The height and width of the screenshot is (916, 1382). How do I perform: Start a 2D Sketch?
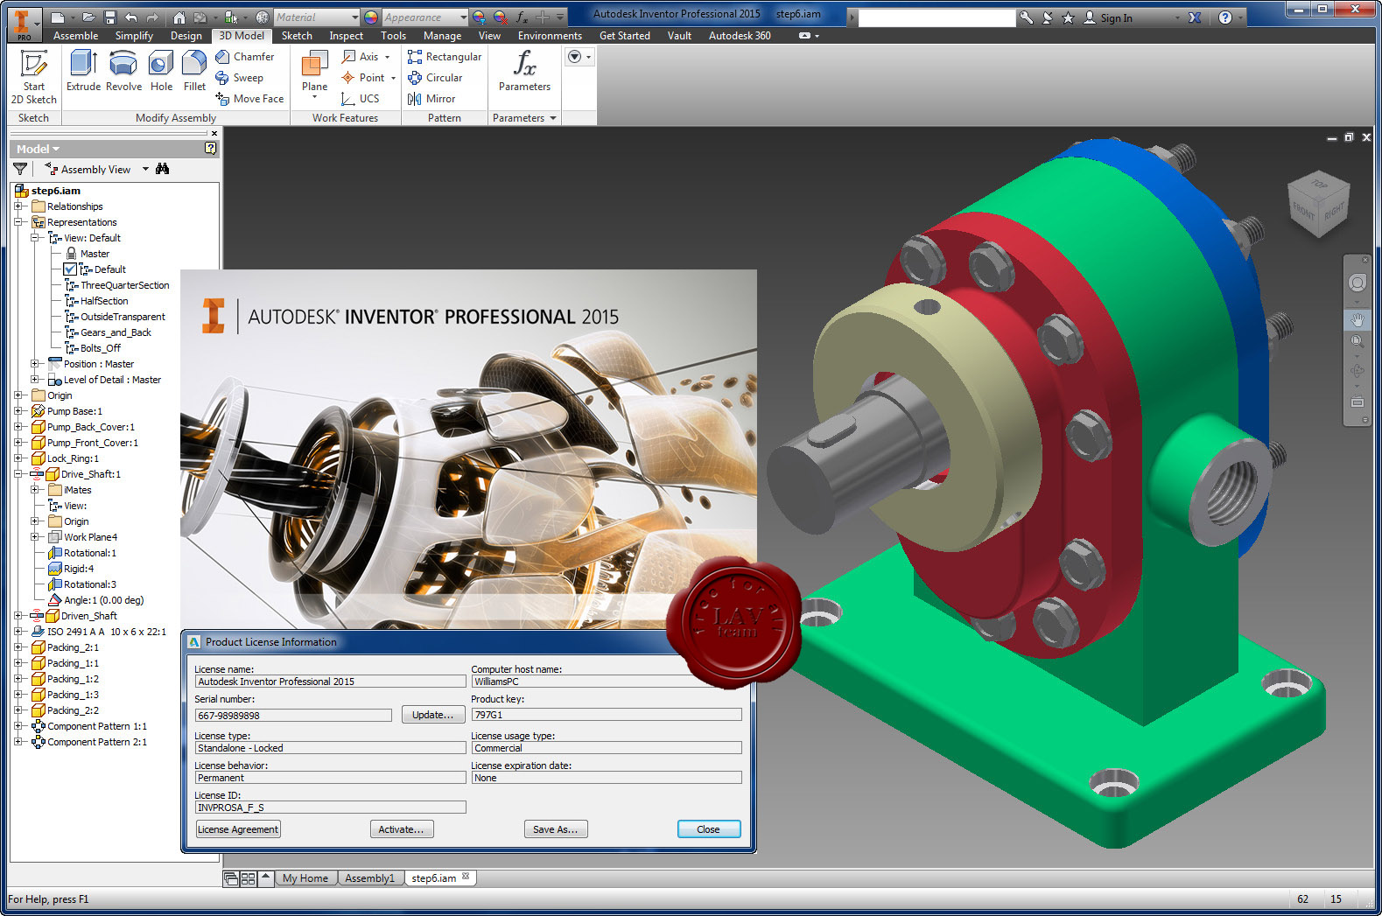pyautogui.click(x=33, y=76)
